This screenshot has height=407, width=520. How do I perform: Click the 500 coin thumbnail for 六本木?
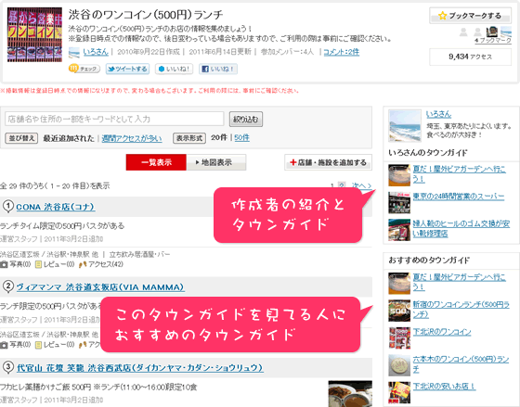point(399,365)
